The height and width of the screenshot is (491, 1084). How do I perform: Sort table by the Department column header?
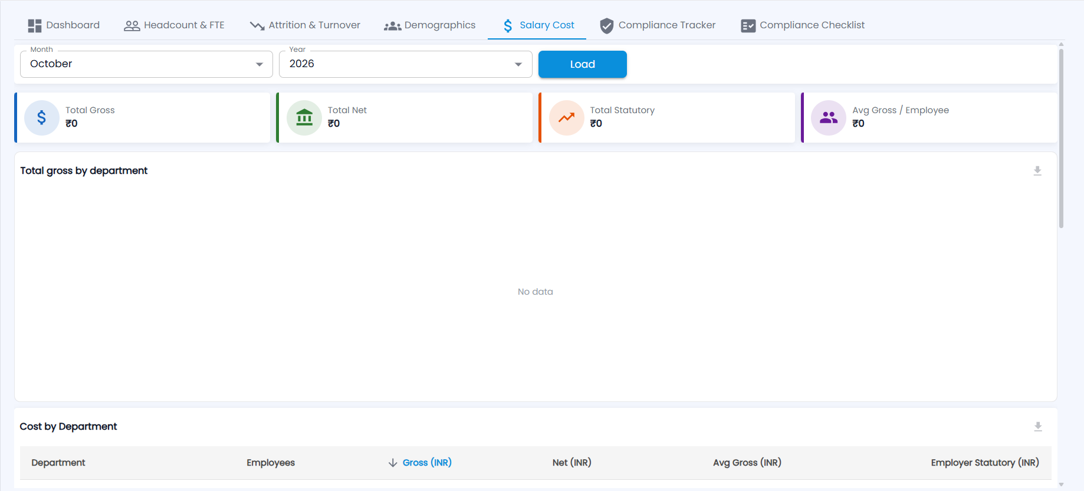[x=58, y=463]
